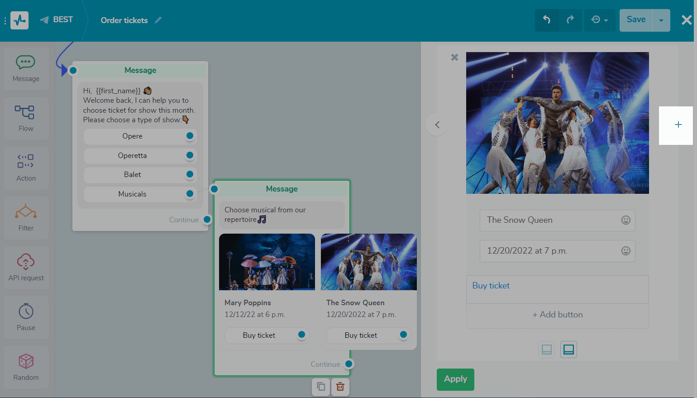Select the API request element
697x398 pixels.
point(26,268)
